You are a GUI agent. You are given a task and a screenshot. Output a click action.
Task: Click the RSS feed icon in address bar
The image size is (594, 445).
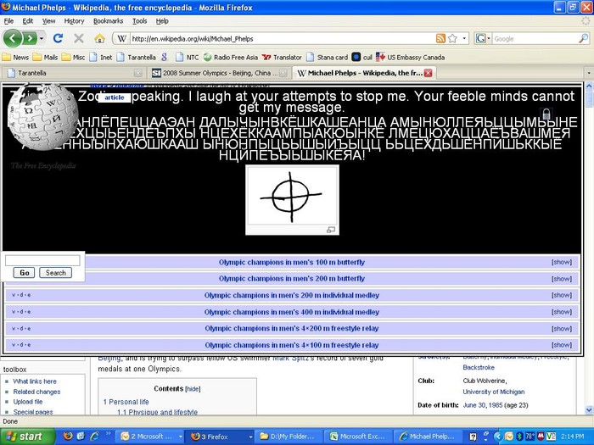pos(440,38)
